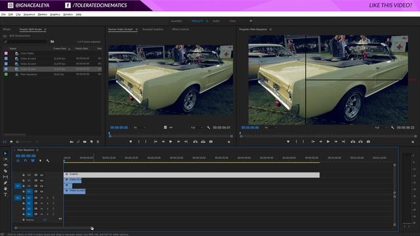Toggle A2 track targeting button
Viewport: 420px width, 236px height.
[x=29, y=203]
